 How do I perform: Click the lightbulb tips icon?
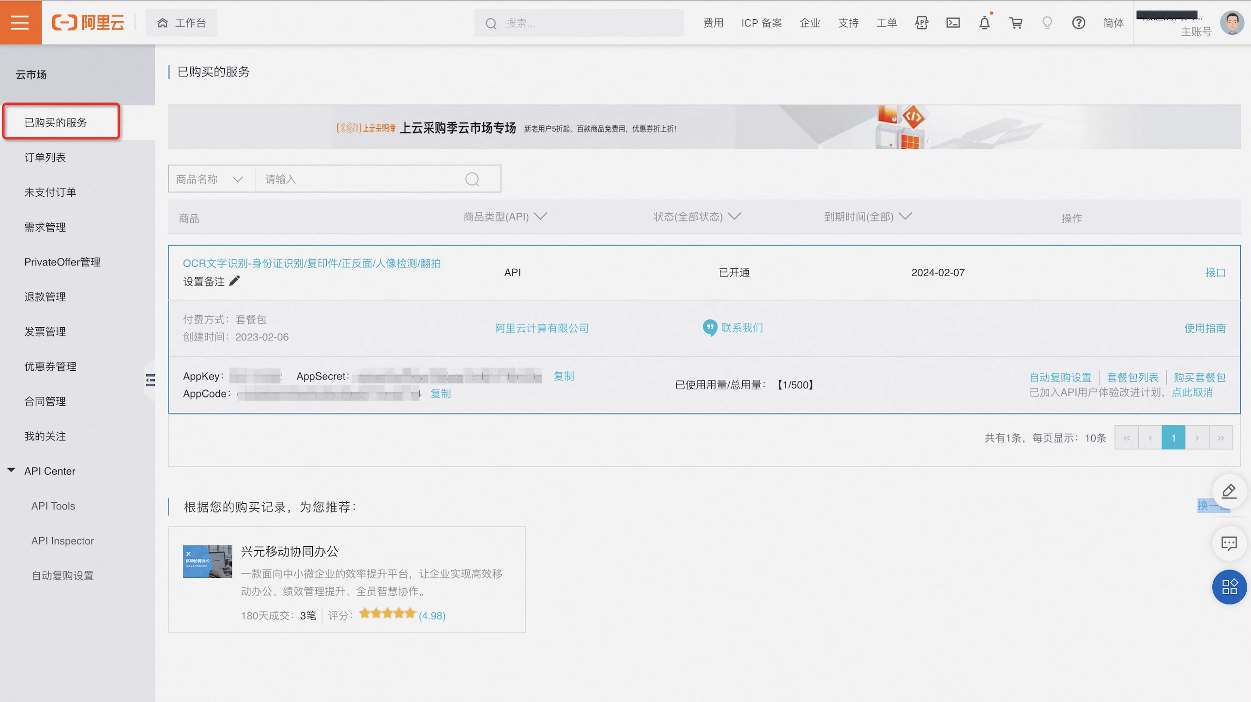[1047, 23]
